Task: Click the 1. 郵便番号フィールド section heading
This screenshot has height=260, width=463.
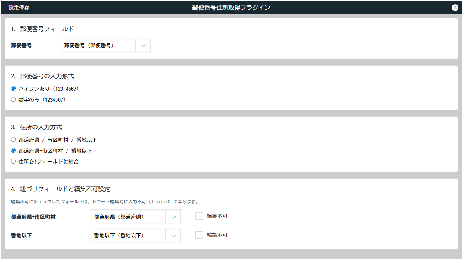Action: pyautogui.click(x=42, y=29)
